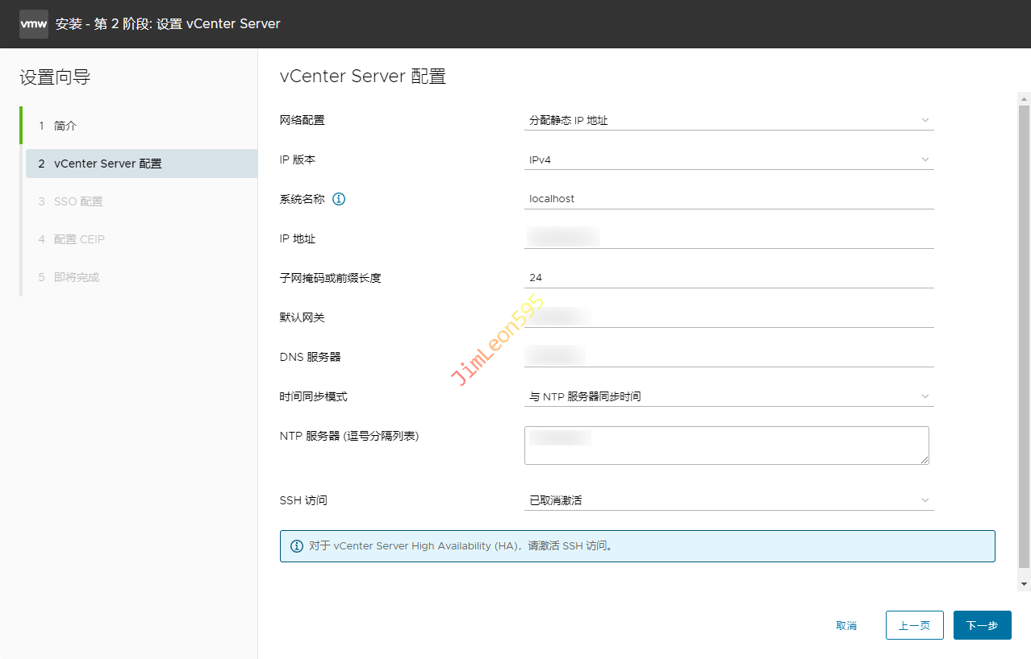
Task: Go to step 1 简介
Action: point(65,126)
